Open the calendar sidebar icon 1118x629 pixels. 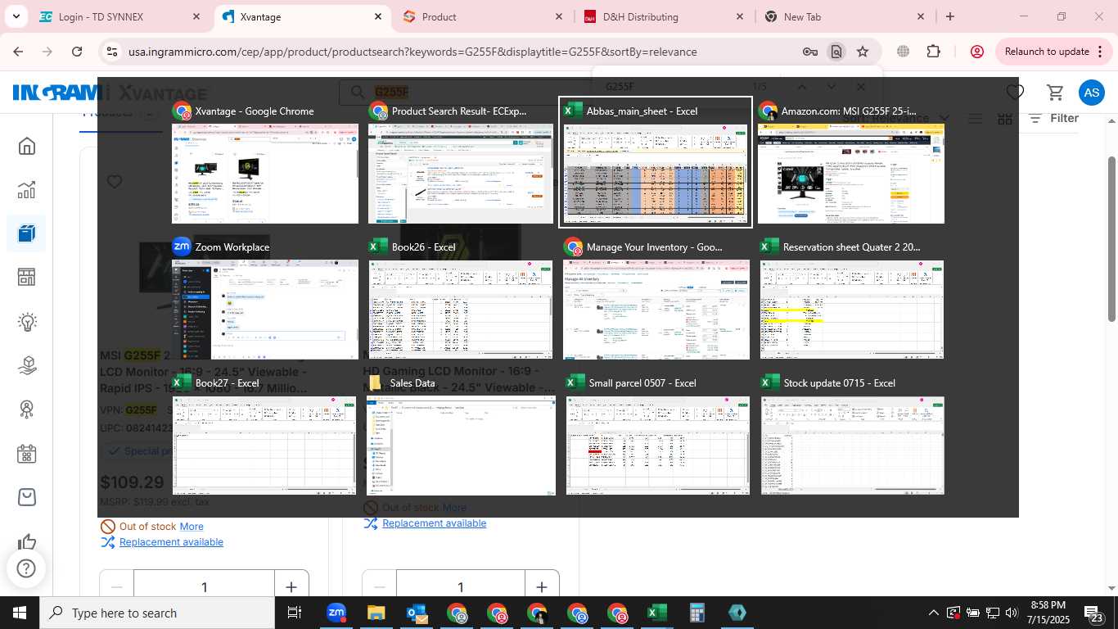coord(27,454)
